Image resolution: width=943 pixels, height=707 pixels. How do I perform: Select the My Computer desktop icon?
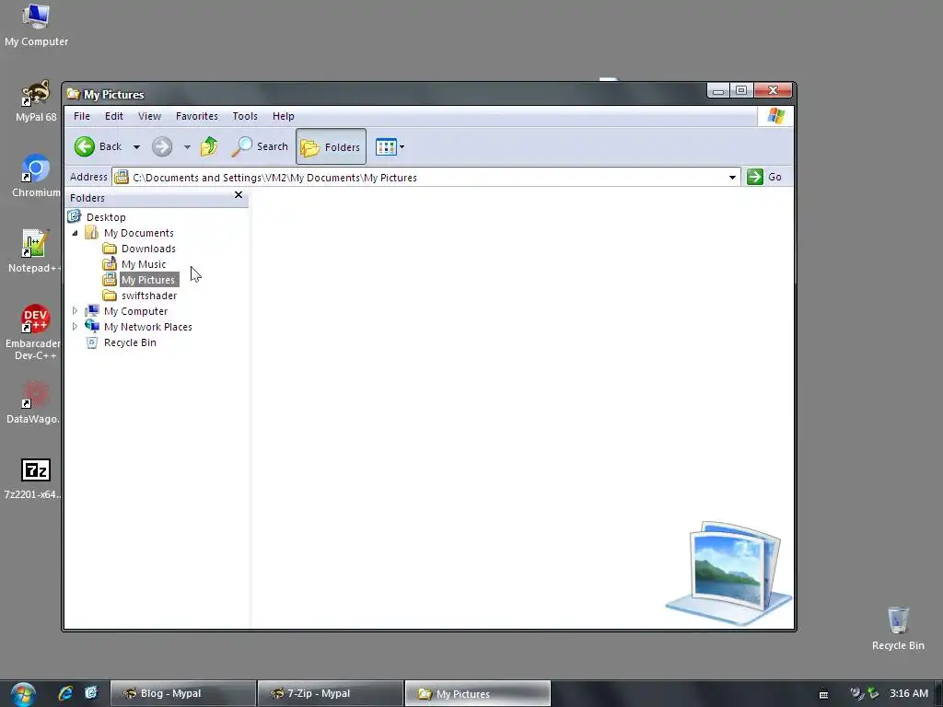(x=36, y=25)
